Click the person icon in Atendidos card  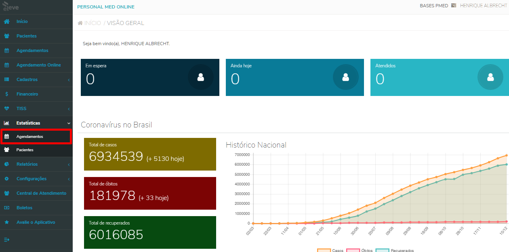[490, 77]
